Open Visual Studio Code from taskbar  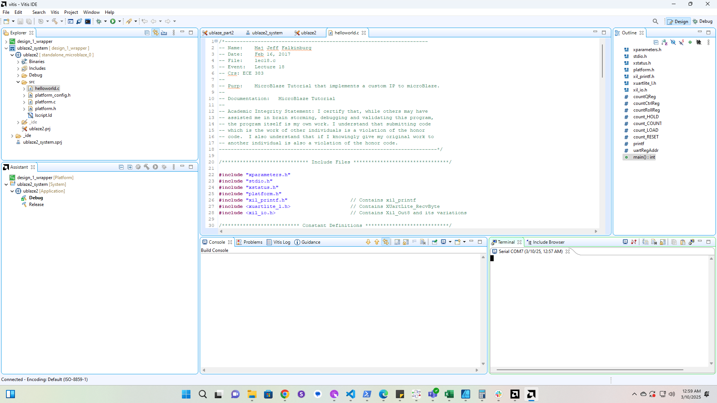point(350,394)
